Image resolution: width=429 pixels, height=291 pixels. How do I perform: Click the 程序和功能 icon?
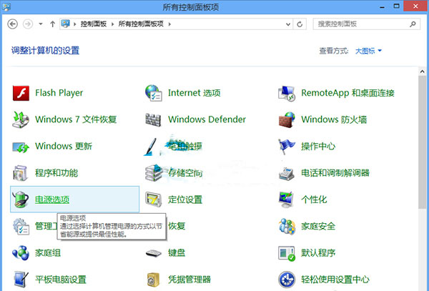pos(20,173)
